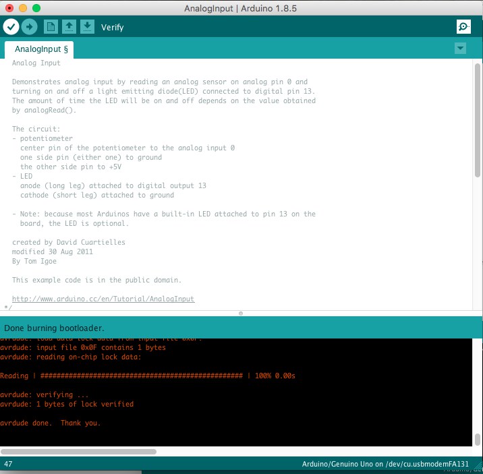Click the 'Analog Input' title comment line
483x474 pixels.
(x=36, y=63)
